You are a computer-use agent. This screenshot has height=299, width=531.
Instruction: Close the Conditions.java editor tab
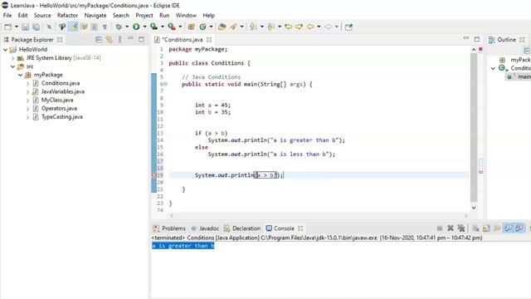tap(209, 40)
